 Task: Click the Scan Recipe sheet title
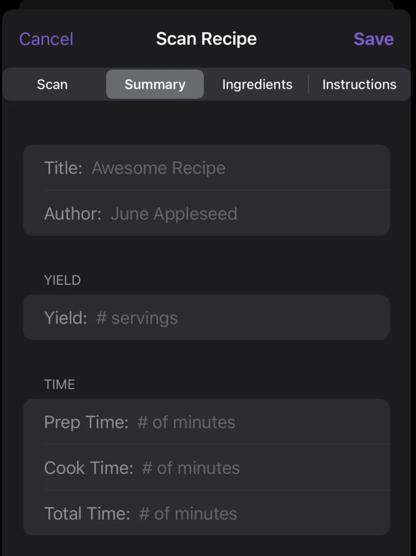(206, 39)
